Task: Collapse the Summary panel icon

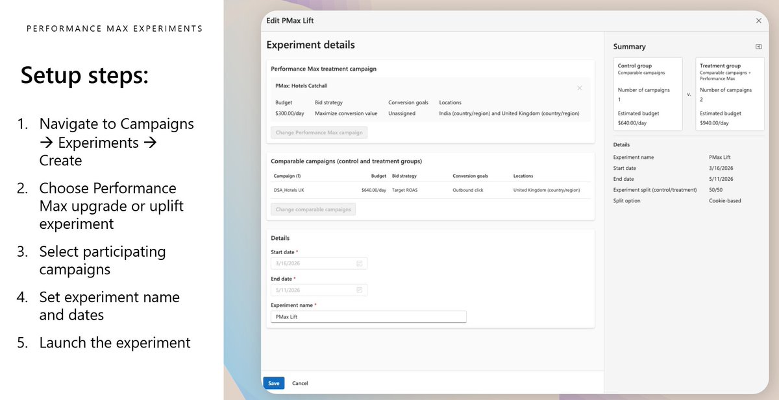Action: (x=758, y=47)
